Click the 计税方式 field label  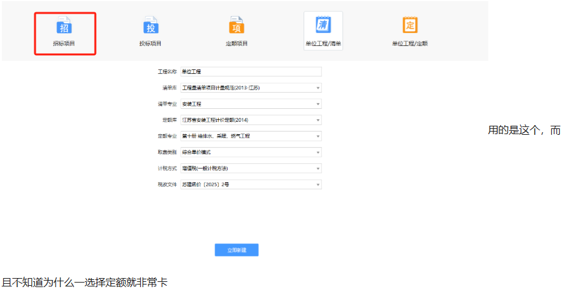click(167, 168)
